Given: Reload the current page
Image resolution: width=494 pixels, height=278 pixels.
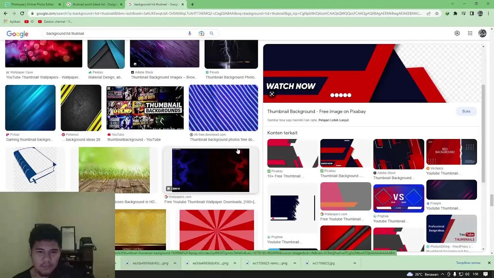Looking at the screenshot, I should [22, 13].
